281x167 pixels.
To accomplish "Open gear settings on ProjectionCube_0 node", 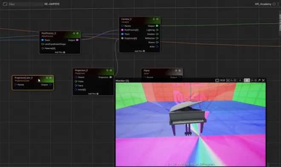I will tap(51, 78).
